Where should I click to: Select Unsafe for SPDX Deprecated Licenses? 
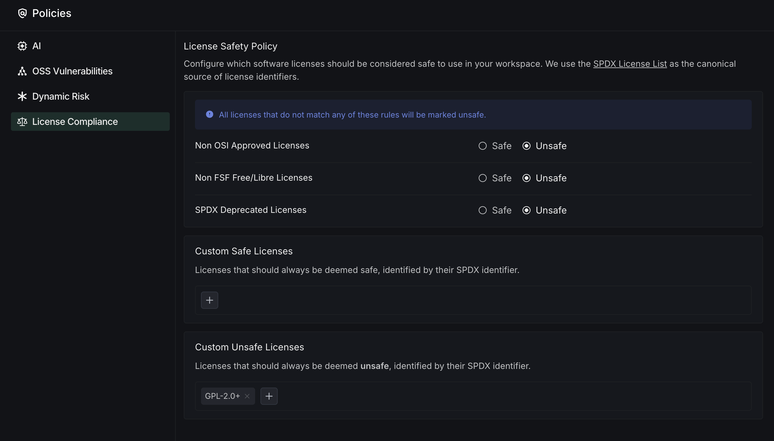click(527, 210)
